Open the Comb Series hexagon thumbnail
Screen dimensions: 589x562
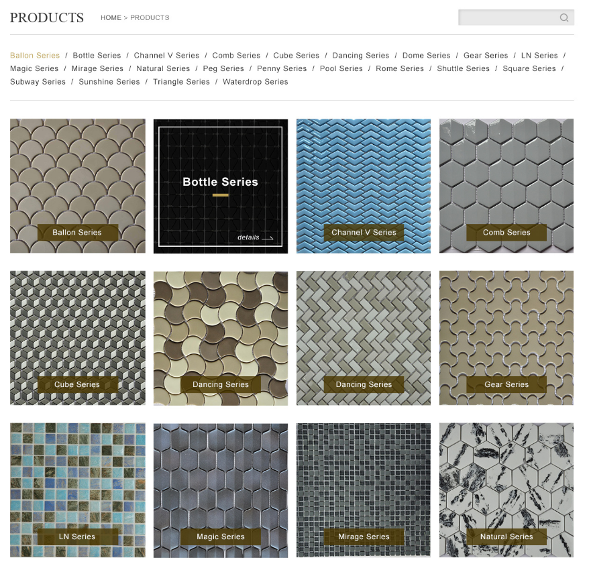(x=506, y=186)
